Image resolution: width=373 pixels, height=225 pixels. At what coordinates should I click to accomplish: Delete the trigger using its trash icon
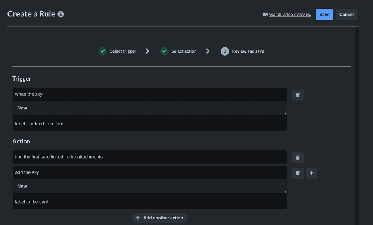tap(298, 95)
